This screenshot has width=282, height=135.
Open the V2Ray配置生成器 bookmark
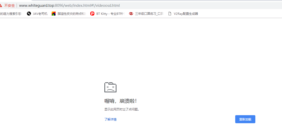[x=183, y=14]
